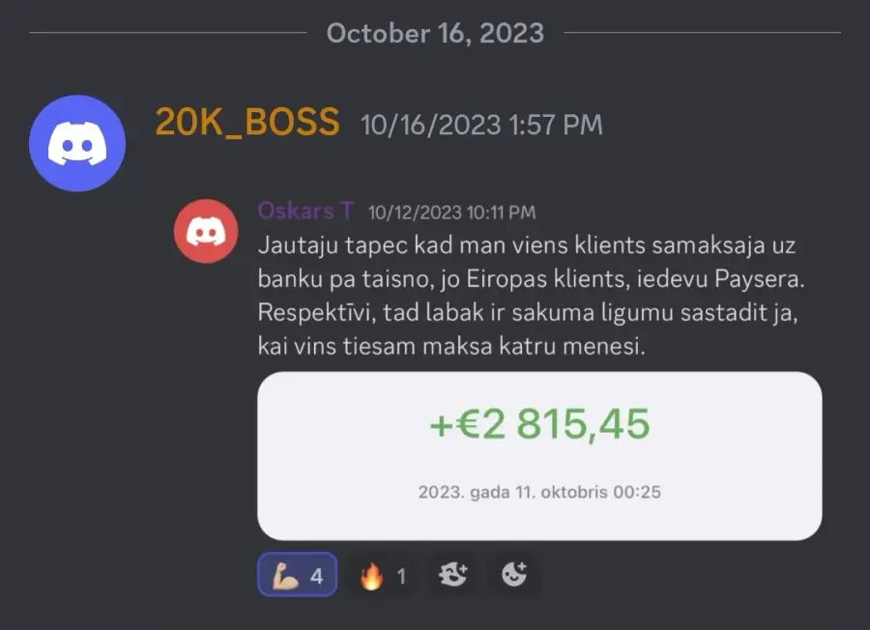Open the payment screenshot attachment

pos(539,456)
